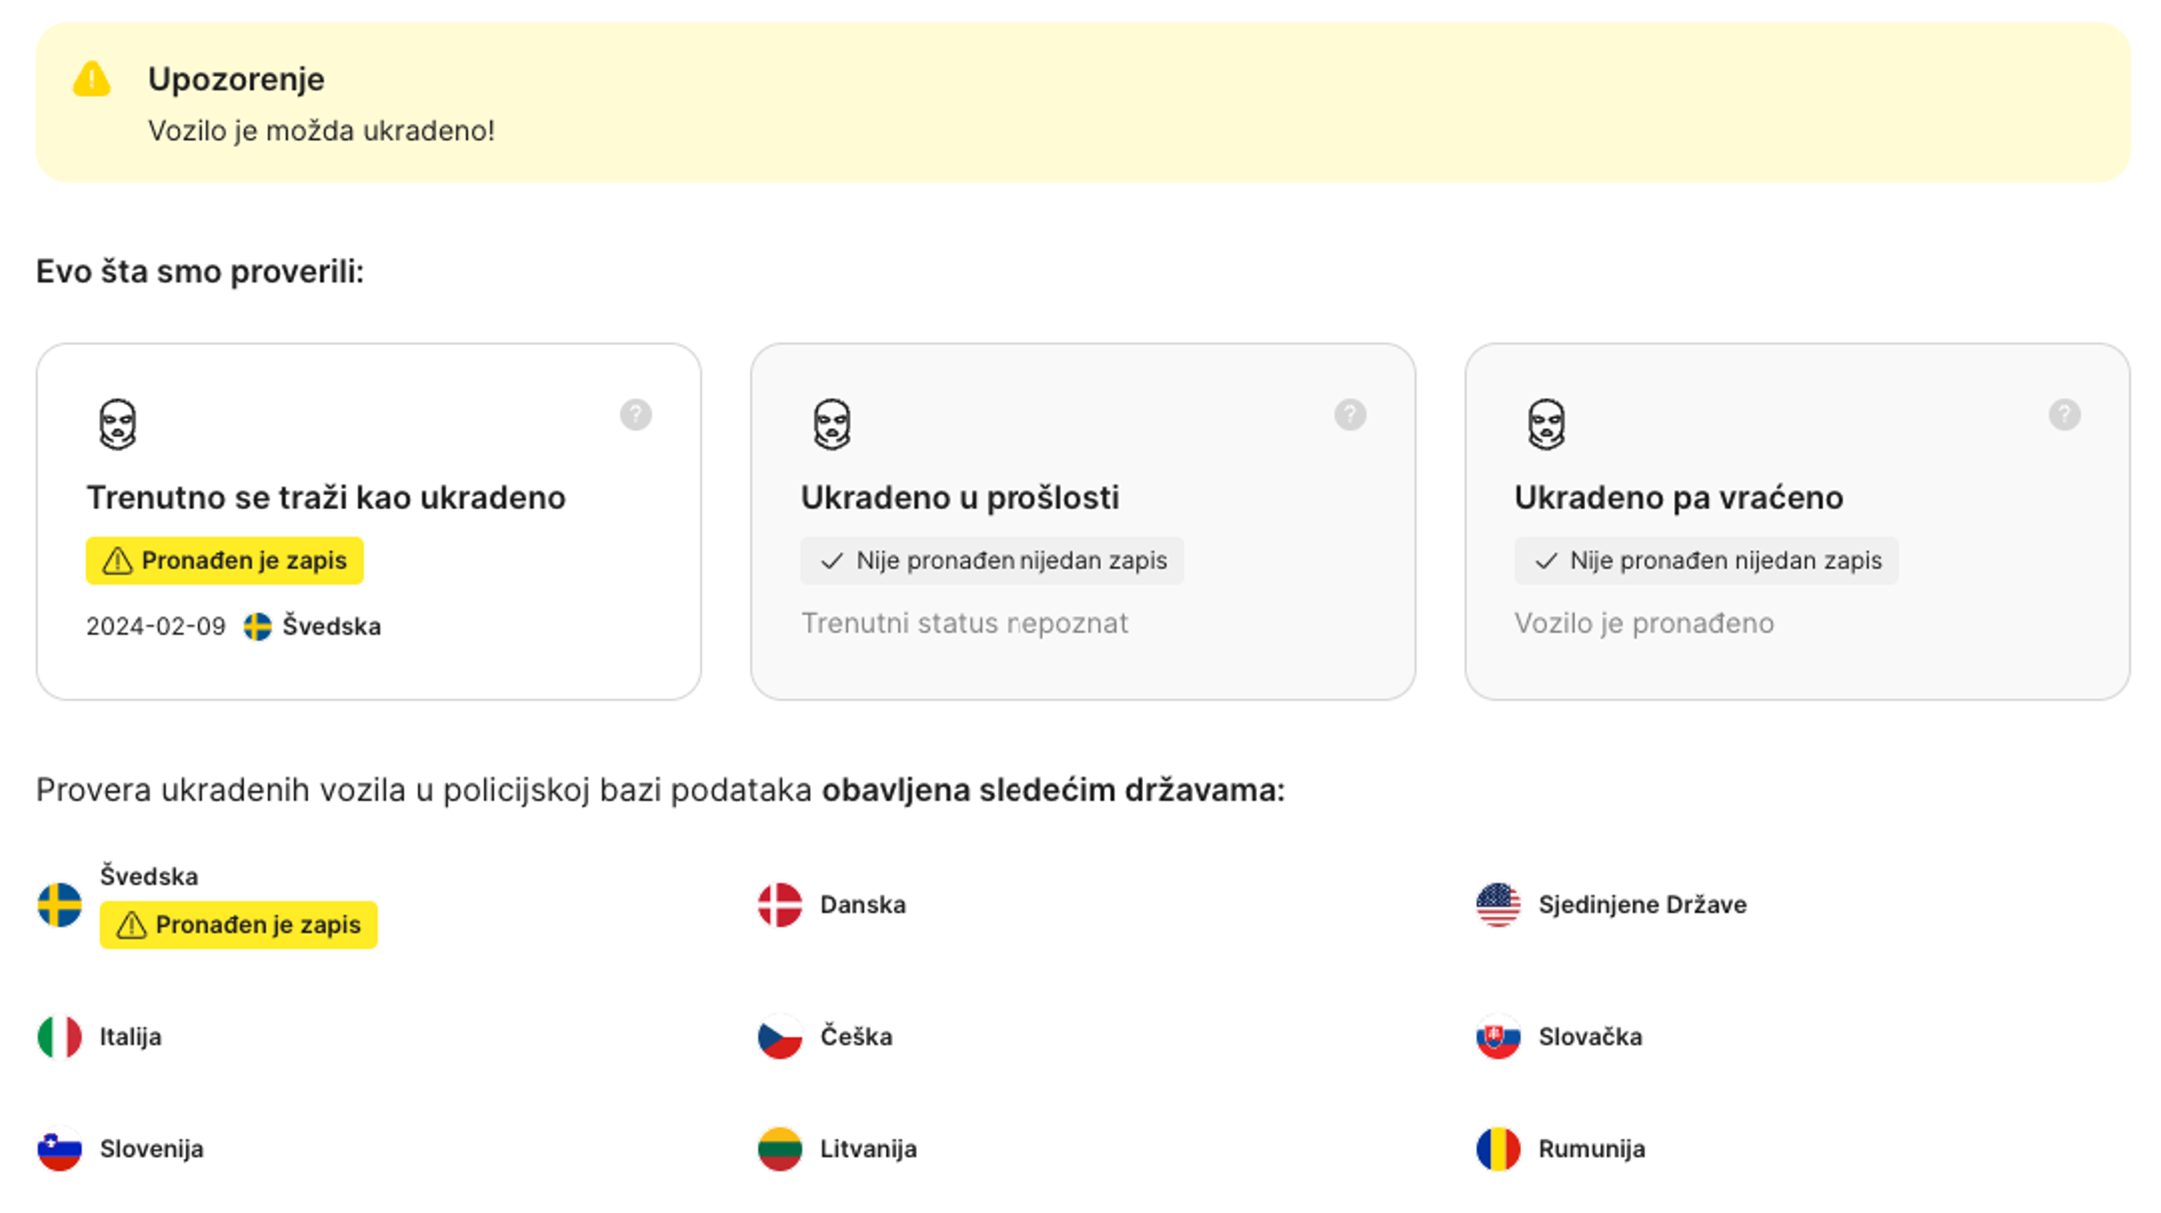Screen dimensions: 2161x1213
Task: Click 'obavljena sledećim državama:' bold text
Action: pyautogui.click(x=1053, y=790)
